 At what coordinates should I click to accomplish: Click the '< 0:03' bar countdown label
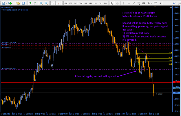[159, 94]
